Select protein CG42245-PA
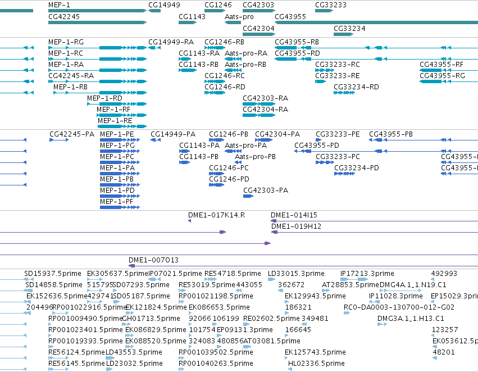 (x=59, y=140)
